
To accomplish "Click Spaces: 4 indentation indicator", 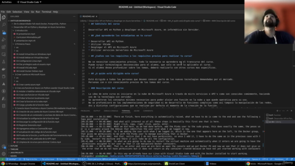I will coord(256,159).
